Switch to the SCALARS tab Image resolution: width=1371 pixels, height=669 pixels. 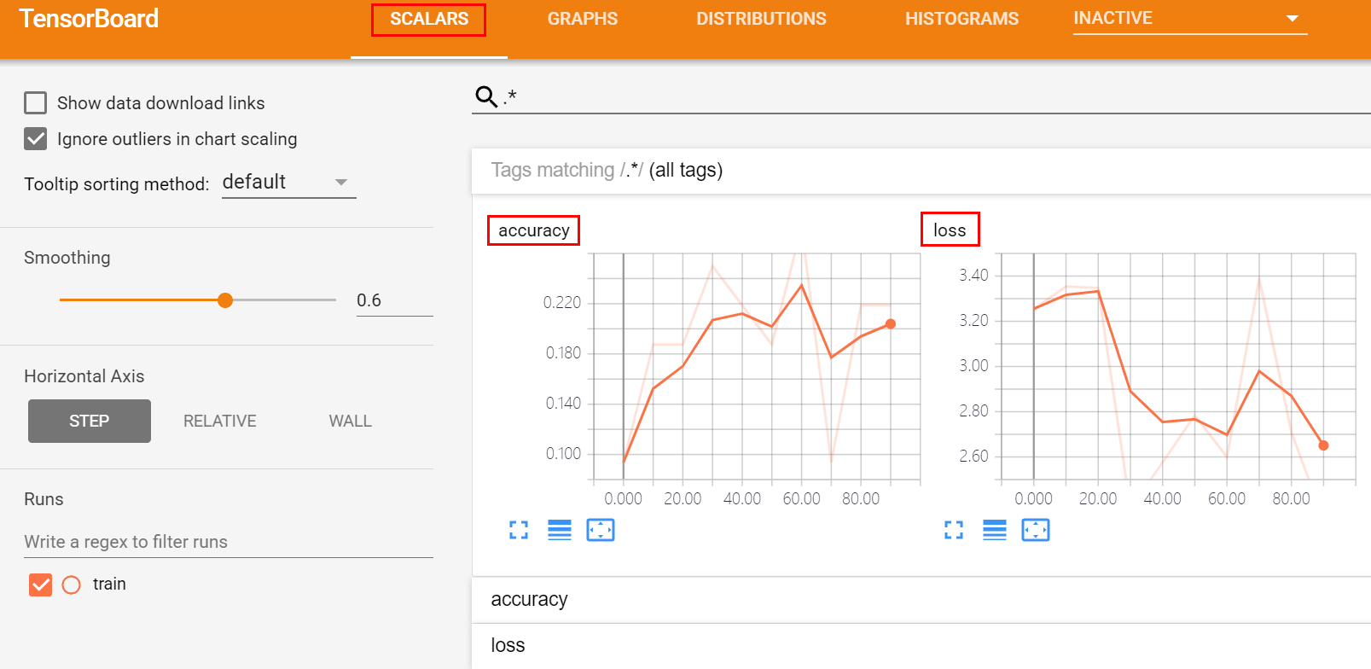pyautogui.click(x=429, y=19)
